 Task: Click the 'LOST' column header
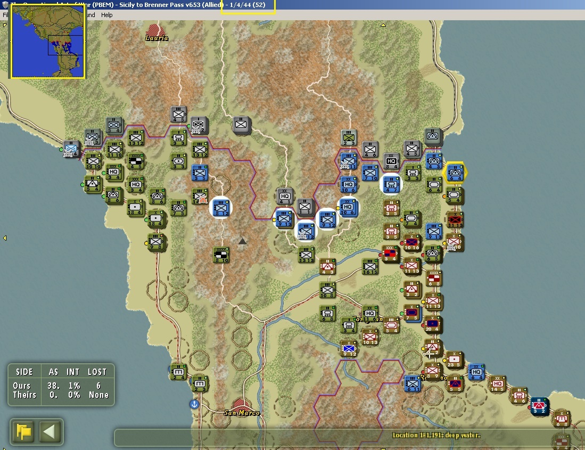[97, 372]
